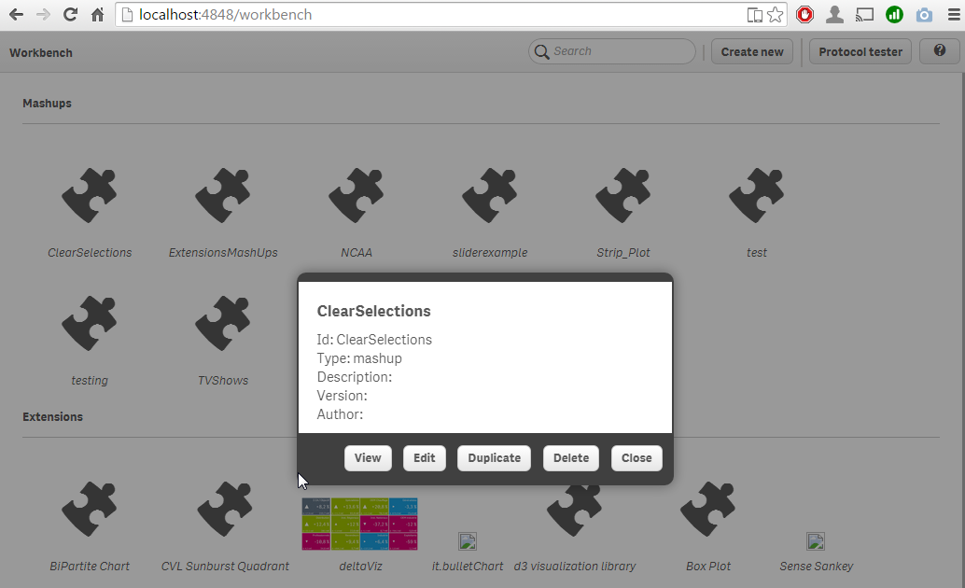Click the Box Plot label

(x=707, y=567)
